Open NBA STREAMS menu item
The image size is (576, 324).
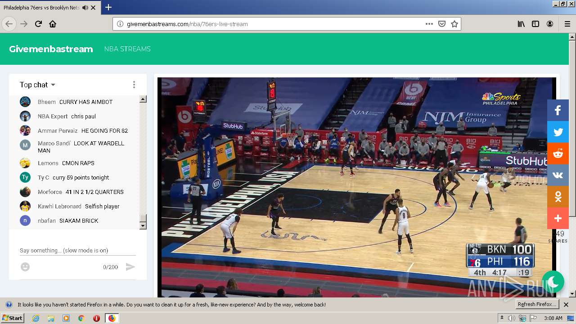[x=127, y=49]
